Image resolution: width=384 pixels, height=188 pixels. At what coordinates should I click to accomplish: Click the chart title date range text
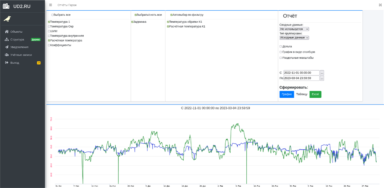(215, 108)
